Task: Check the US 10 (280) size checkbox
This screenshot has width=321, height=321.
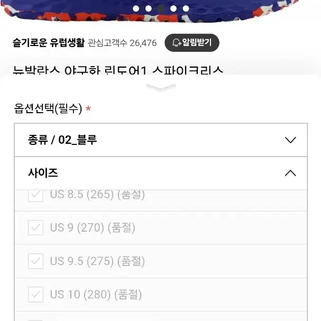Action: coord(35,295)
